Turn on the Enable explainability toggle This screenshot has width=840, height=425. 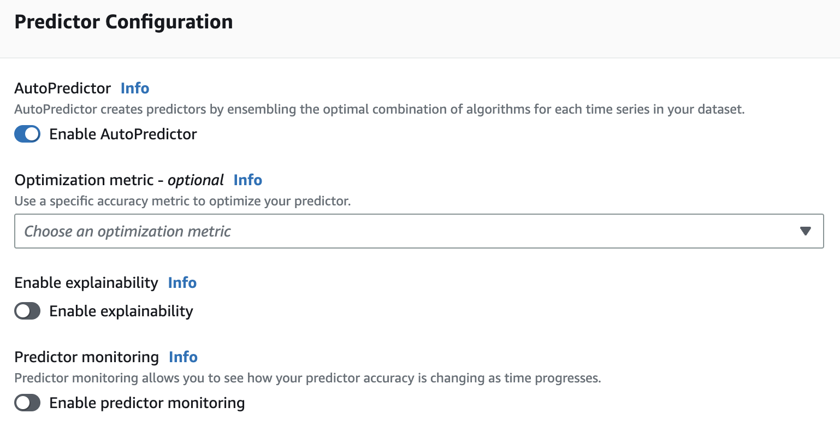27,311
